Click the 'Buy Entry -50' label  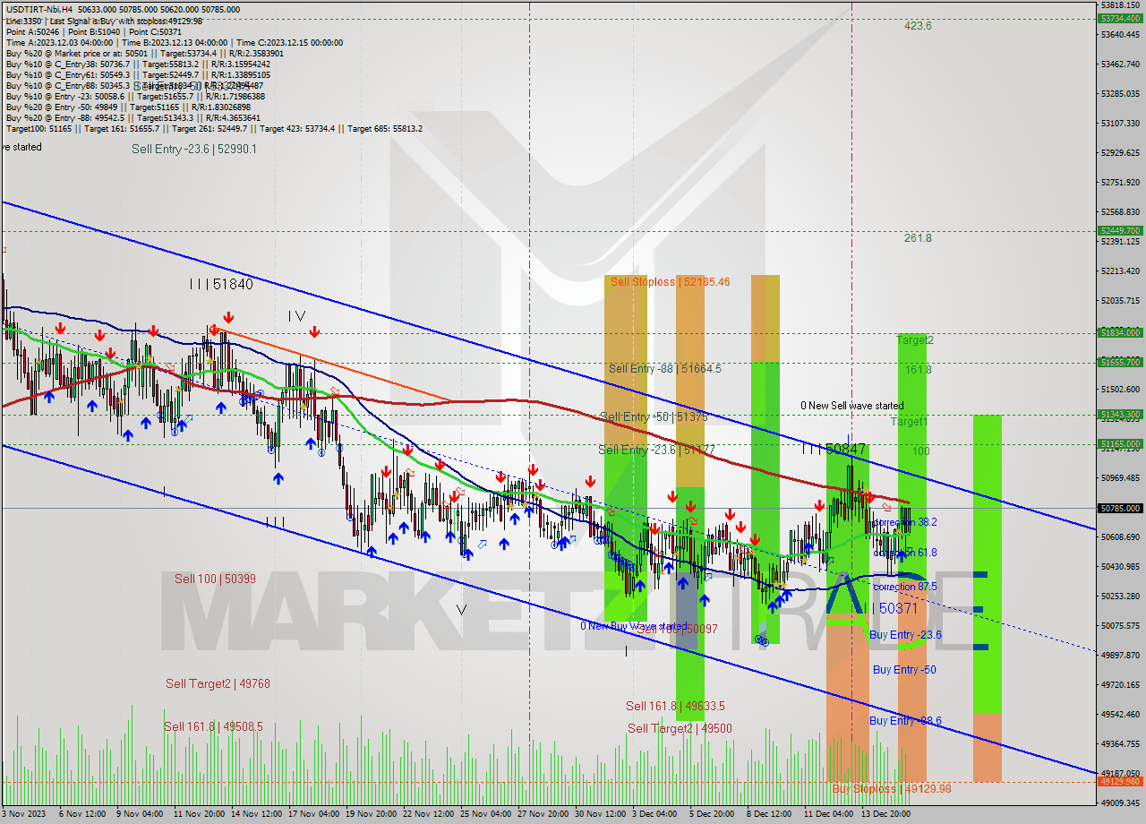point(904,670)
